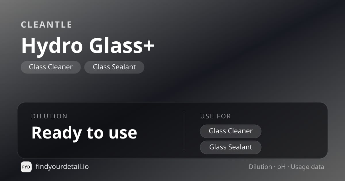Viewport: 345px width, 181px height.
Task: Choose Glass Cleaner chip in Use For section
Action: click(x=231, y=131)
